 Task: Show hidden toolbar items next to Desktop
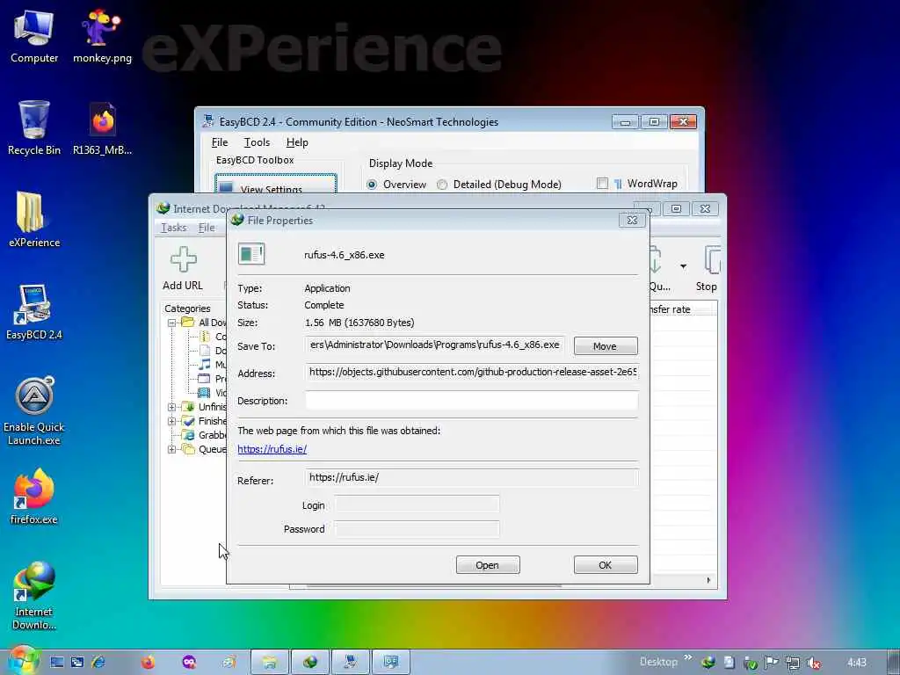[x=687, y=657]
